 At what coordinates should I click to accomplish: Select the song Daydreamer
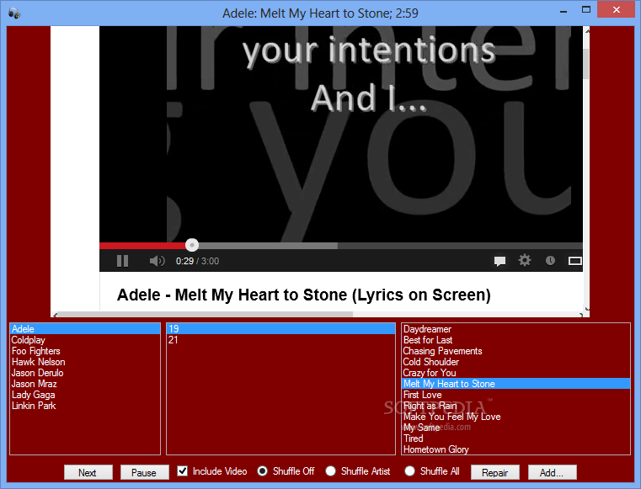click(515, 329)
